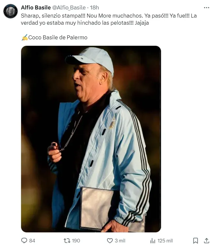210x245 pixels.
Task: Click the display name Alfio Basile
Action: 36,7
